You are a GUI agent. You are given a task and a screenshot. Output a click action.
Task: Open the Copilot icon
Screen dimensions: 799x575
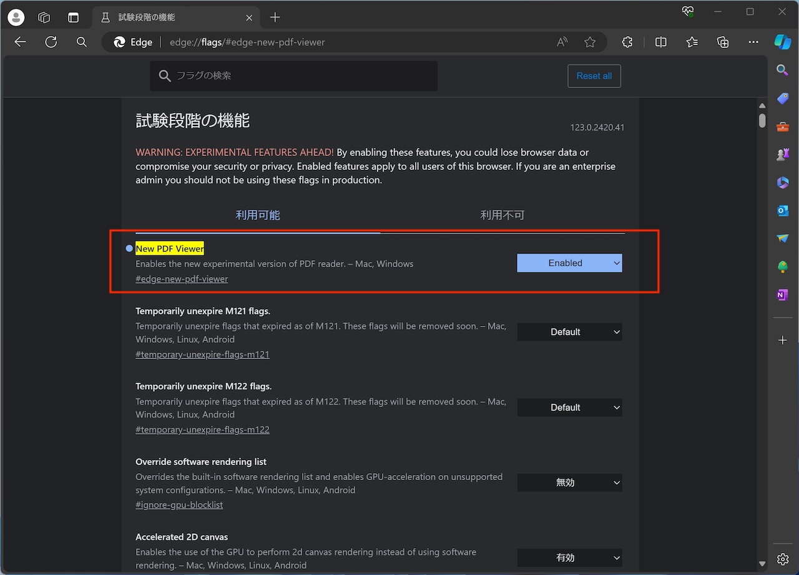point(783,42)
